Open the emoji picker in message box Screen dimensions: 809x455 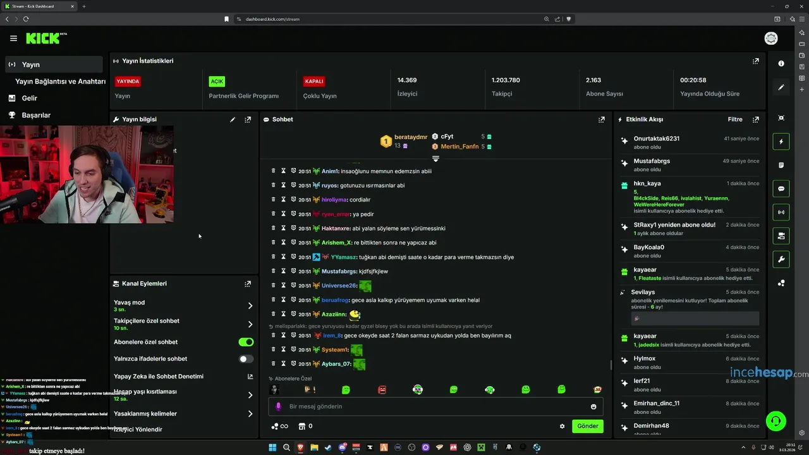593,406
